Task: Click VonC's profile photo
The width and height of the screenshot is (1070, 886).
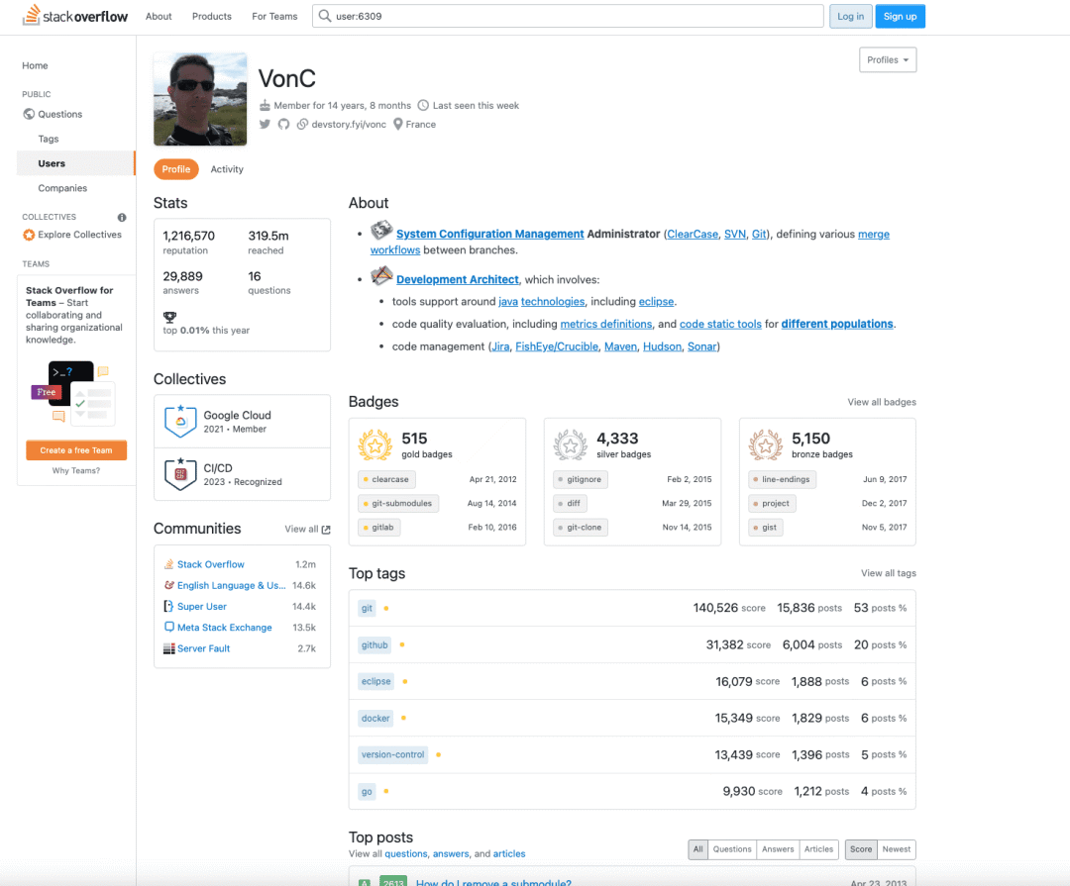Action: [200, 99]
